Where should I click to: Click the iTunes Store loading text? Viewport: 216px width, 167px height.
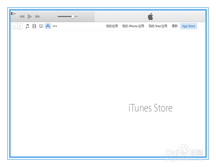150,108
